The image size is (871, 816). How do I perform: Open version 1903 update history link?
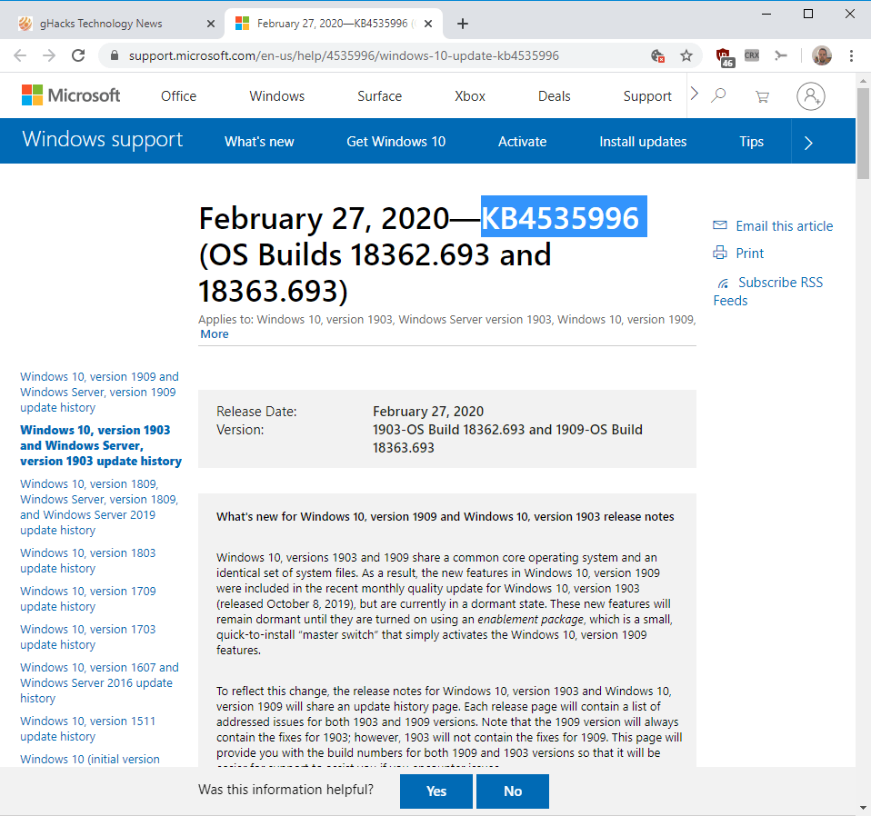[101, 445]
